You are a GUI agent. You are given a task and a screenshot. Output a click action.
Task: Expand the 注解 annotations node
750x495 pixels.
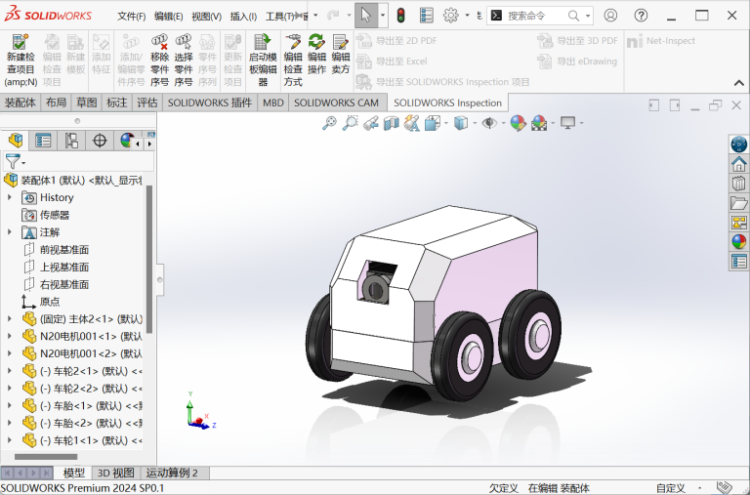[9, 232]
